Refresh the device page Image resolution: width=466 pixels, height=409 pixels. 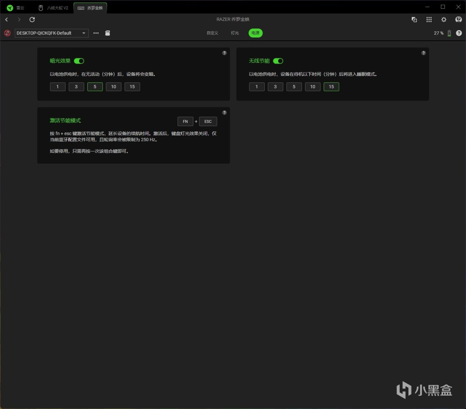pos(32,20)
